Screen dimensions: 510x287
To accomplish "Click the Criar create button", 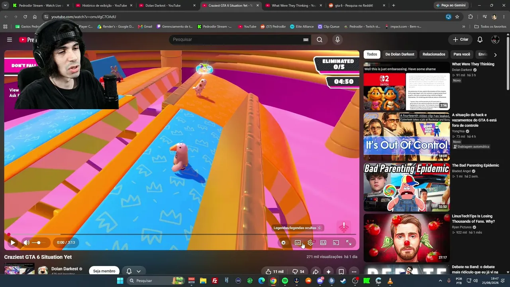I will point(461,39).
